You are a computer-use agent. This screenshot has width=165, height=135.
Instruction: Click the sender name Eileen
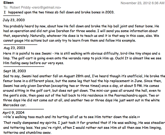[9, 2]
